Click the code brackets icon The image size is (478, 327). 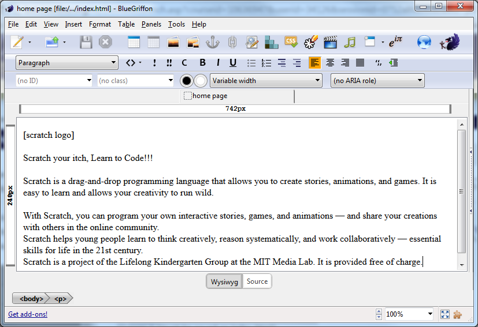click(131, 63)
